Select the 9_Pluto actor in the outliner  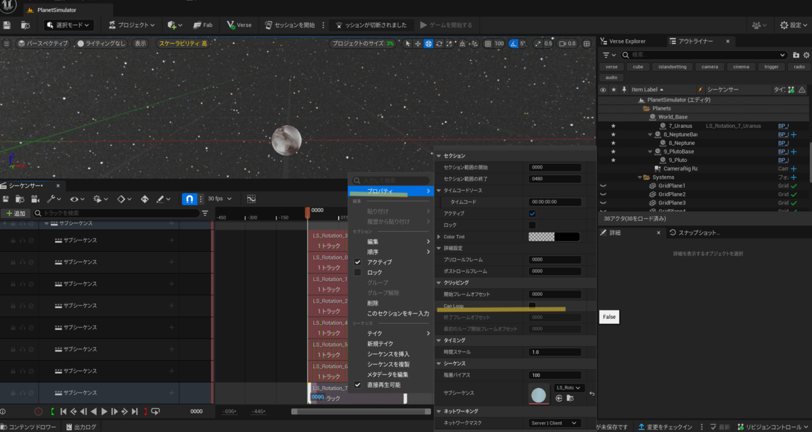[677, 160]
